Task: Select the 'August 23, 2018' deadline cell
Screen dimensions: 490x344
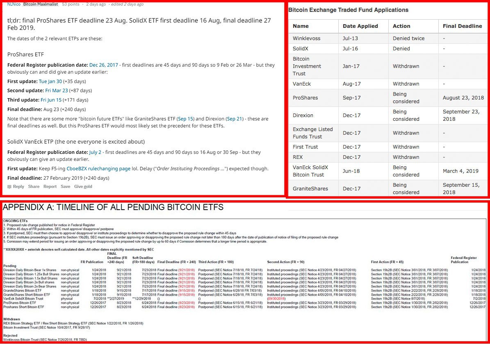Action: [x=463, y=98]
